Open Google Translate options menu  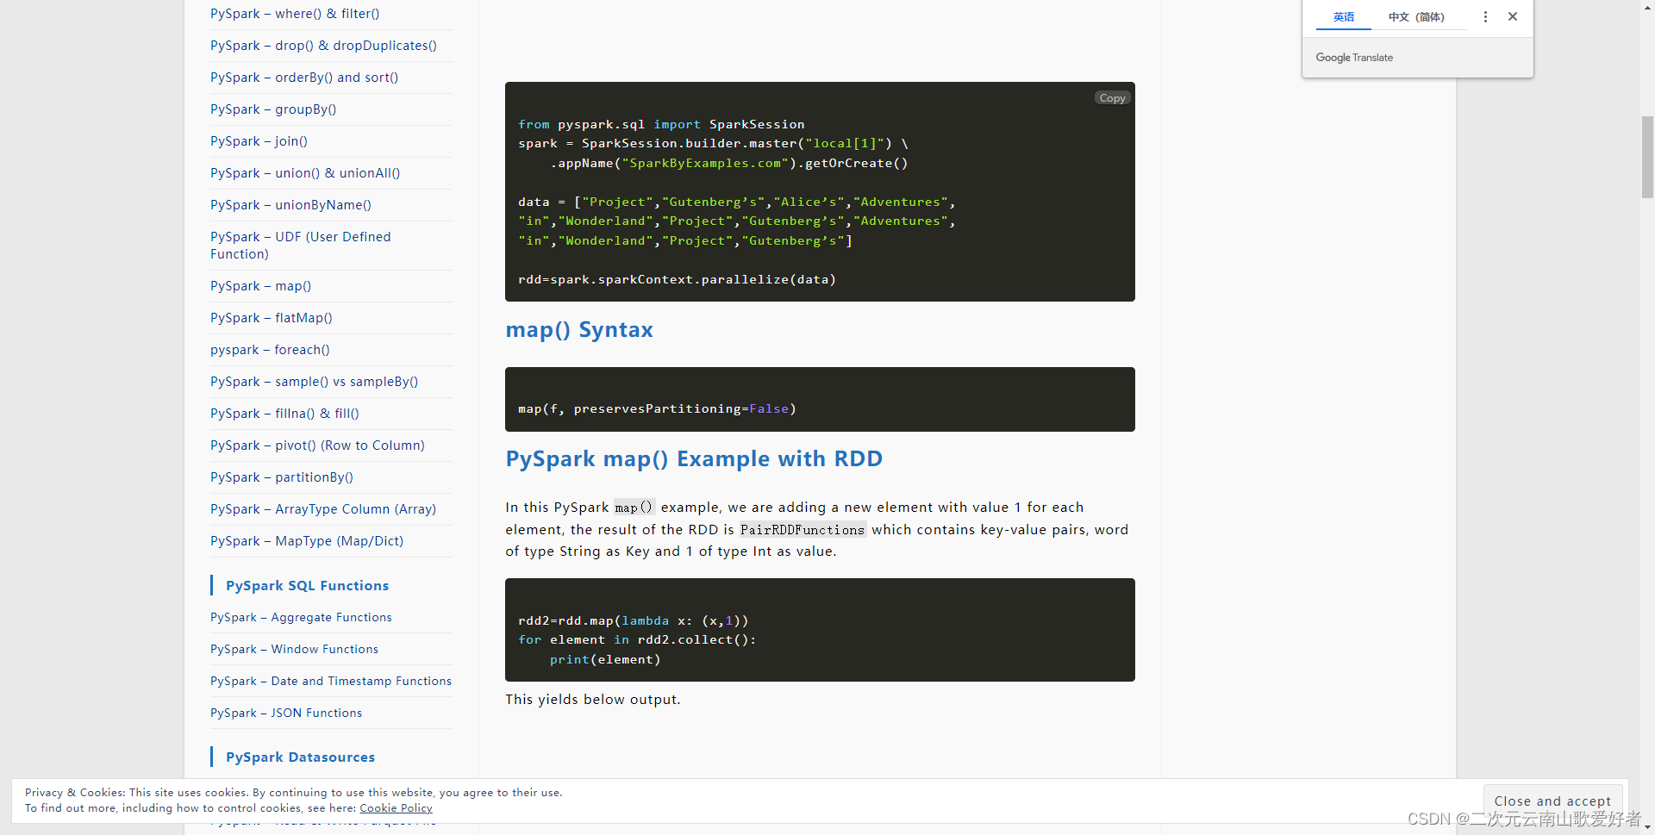(1484, 16)
